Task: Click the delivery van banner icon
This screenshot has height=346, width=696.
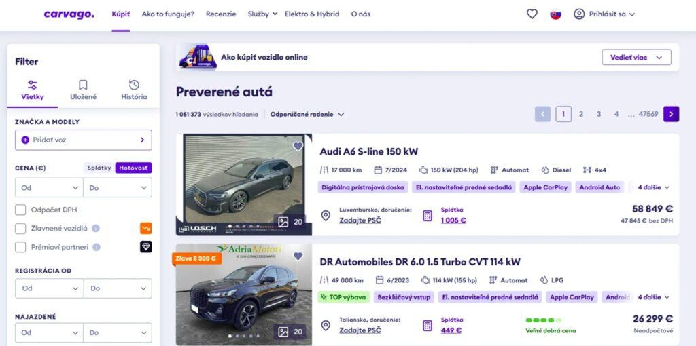Action: coord(198,57)
